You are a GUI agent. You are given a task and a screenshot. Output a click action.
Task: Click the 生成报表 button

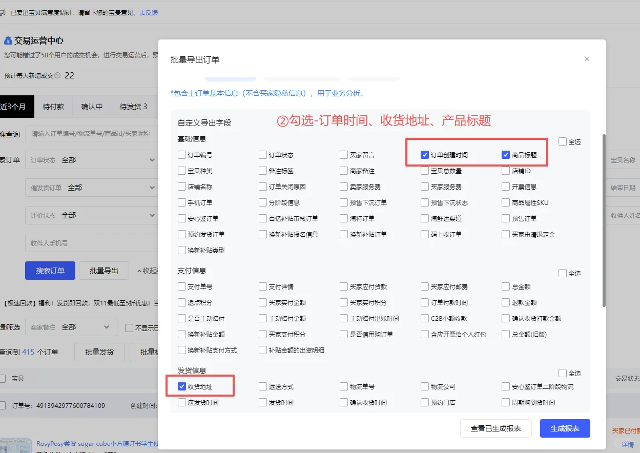coord(565,428)
